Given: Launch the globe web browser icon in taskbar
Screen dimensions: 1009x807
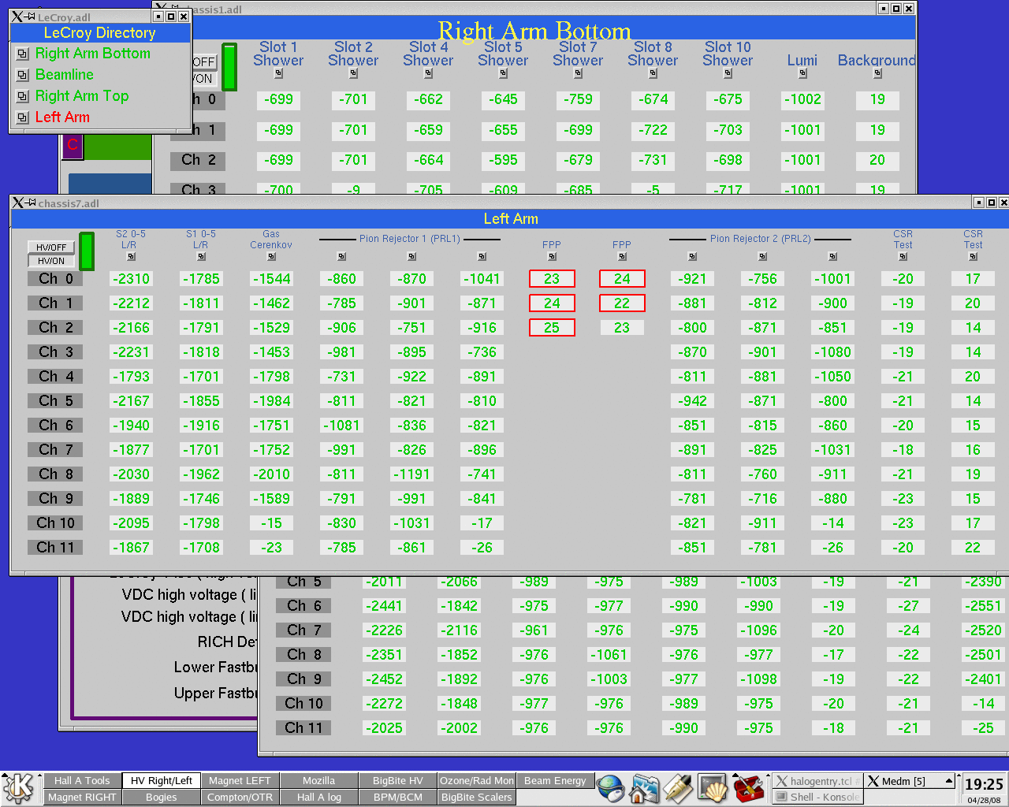Looking at the screenshot, I should [610, 788].
